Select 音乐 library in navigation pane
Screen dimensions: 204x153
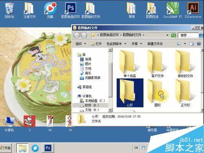click(86, 73)
